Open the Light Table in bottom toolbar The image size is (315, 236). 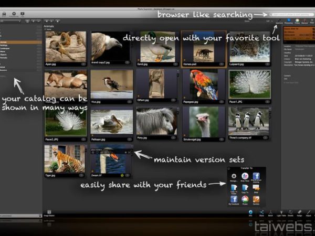pyautogui.click(x=281, y=213)
